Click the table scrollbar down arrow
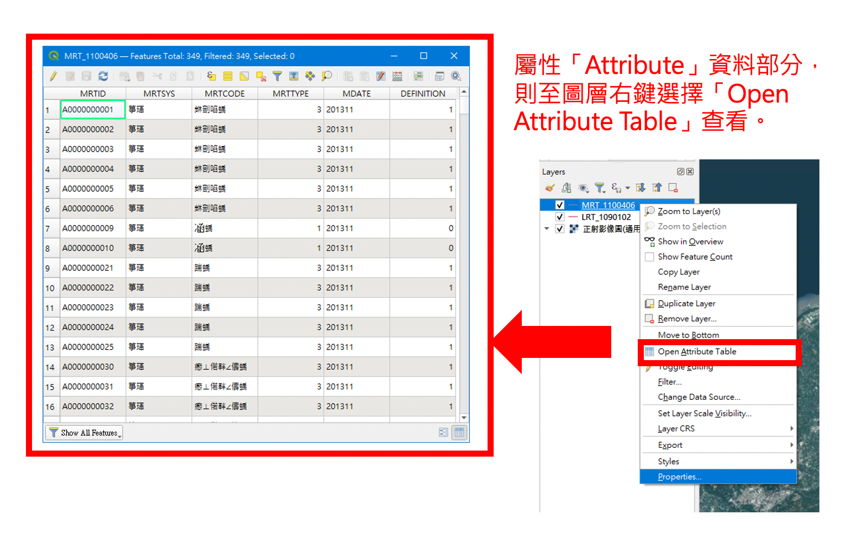The image size is (868, 557). coord(464,418)
